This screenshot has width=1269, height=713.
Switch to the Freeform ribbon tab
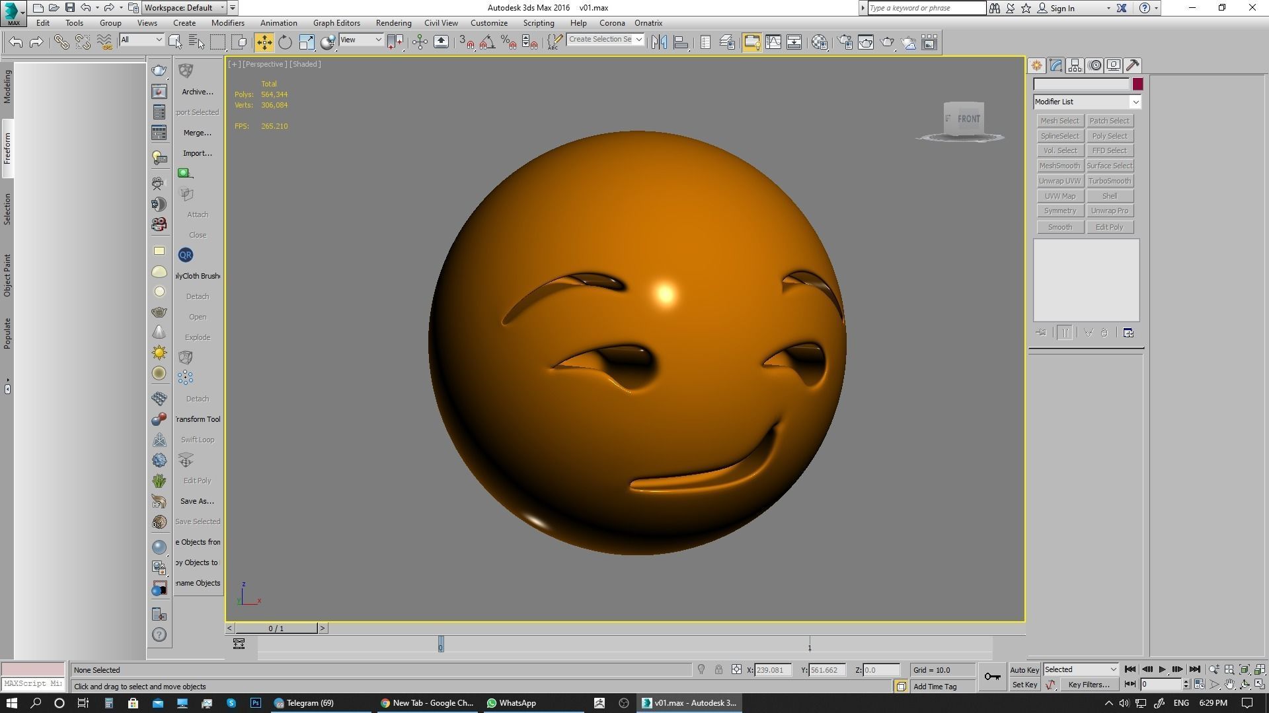click(7, 149)
